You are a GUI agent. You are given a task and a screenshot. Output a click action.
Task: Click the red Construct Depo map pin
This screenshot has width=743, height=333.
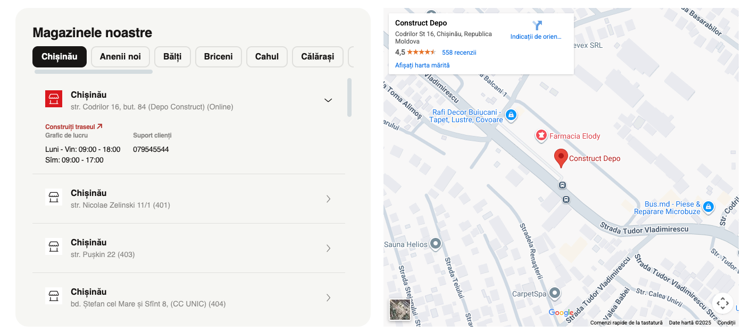click(561, 158)
